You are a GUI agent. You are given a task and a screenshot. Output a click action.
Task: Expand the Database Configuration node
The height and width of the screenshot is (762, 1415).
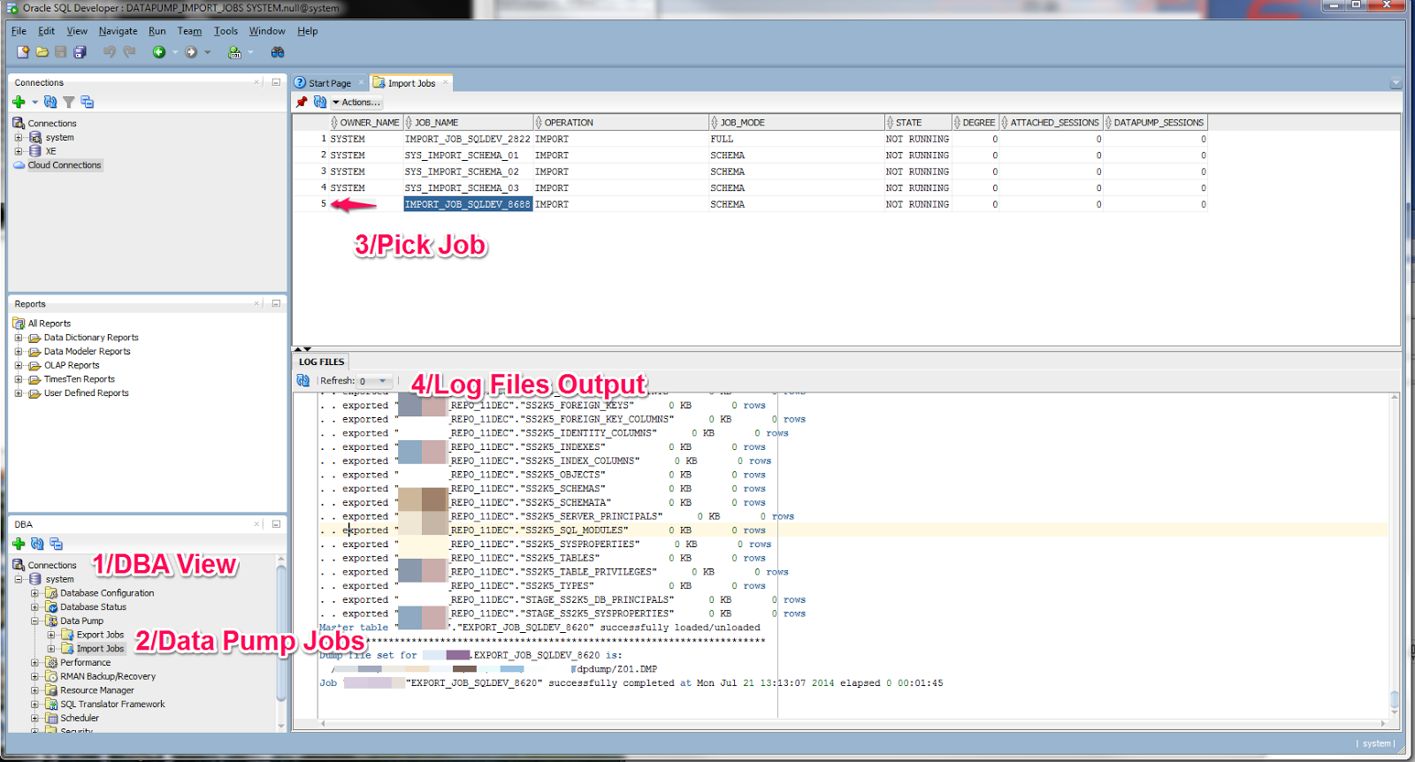pyautogui.click(x=35, y=593)
